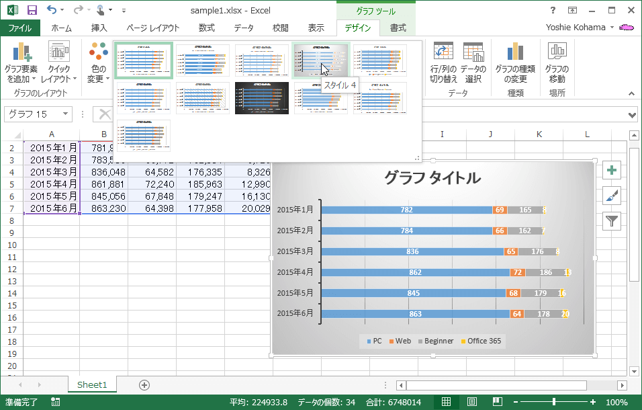Click the zoom slider handle

(x=554, y=402)
